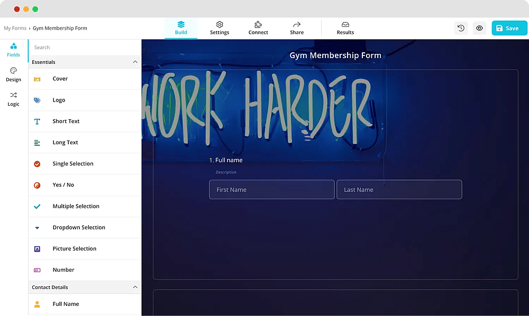Viewport: 529px width, 316px height.
Task: Click the Last Name input field
Action: coord(399,190)
